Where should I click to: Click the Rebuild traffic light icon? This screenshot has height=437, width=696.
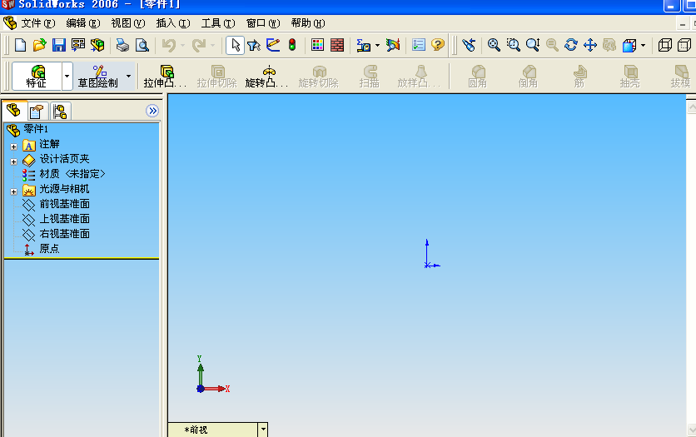(x=292, y=45)
